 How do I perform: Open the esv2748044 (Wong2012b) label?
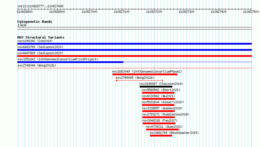pyautogui.click(x=37, y=65)
